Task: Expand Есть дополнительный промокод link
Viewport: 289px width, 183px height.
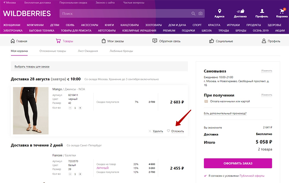Action: point(225,113)
